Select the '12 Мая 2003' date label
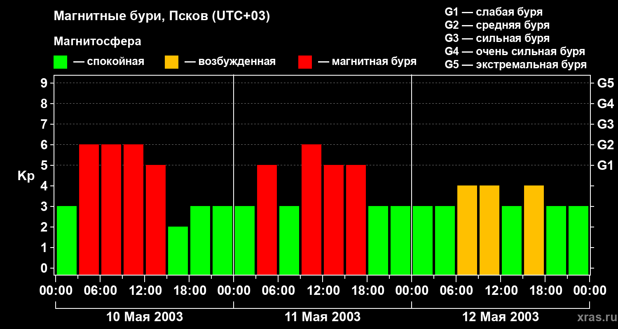 pos(501,317)
